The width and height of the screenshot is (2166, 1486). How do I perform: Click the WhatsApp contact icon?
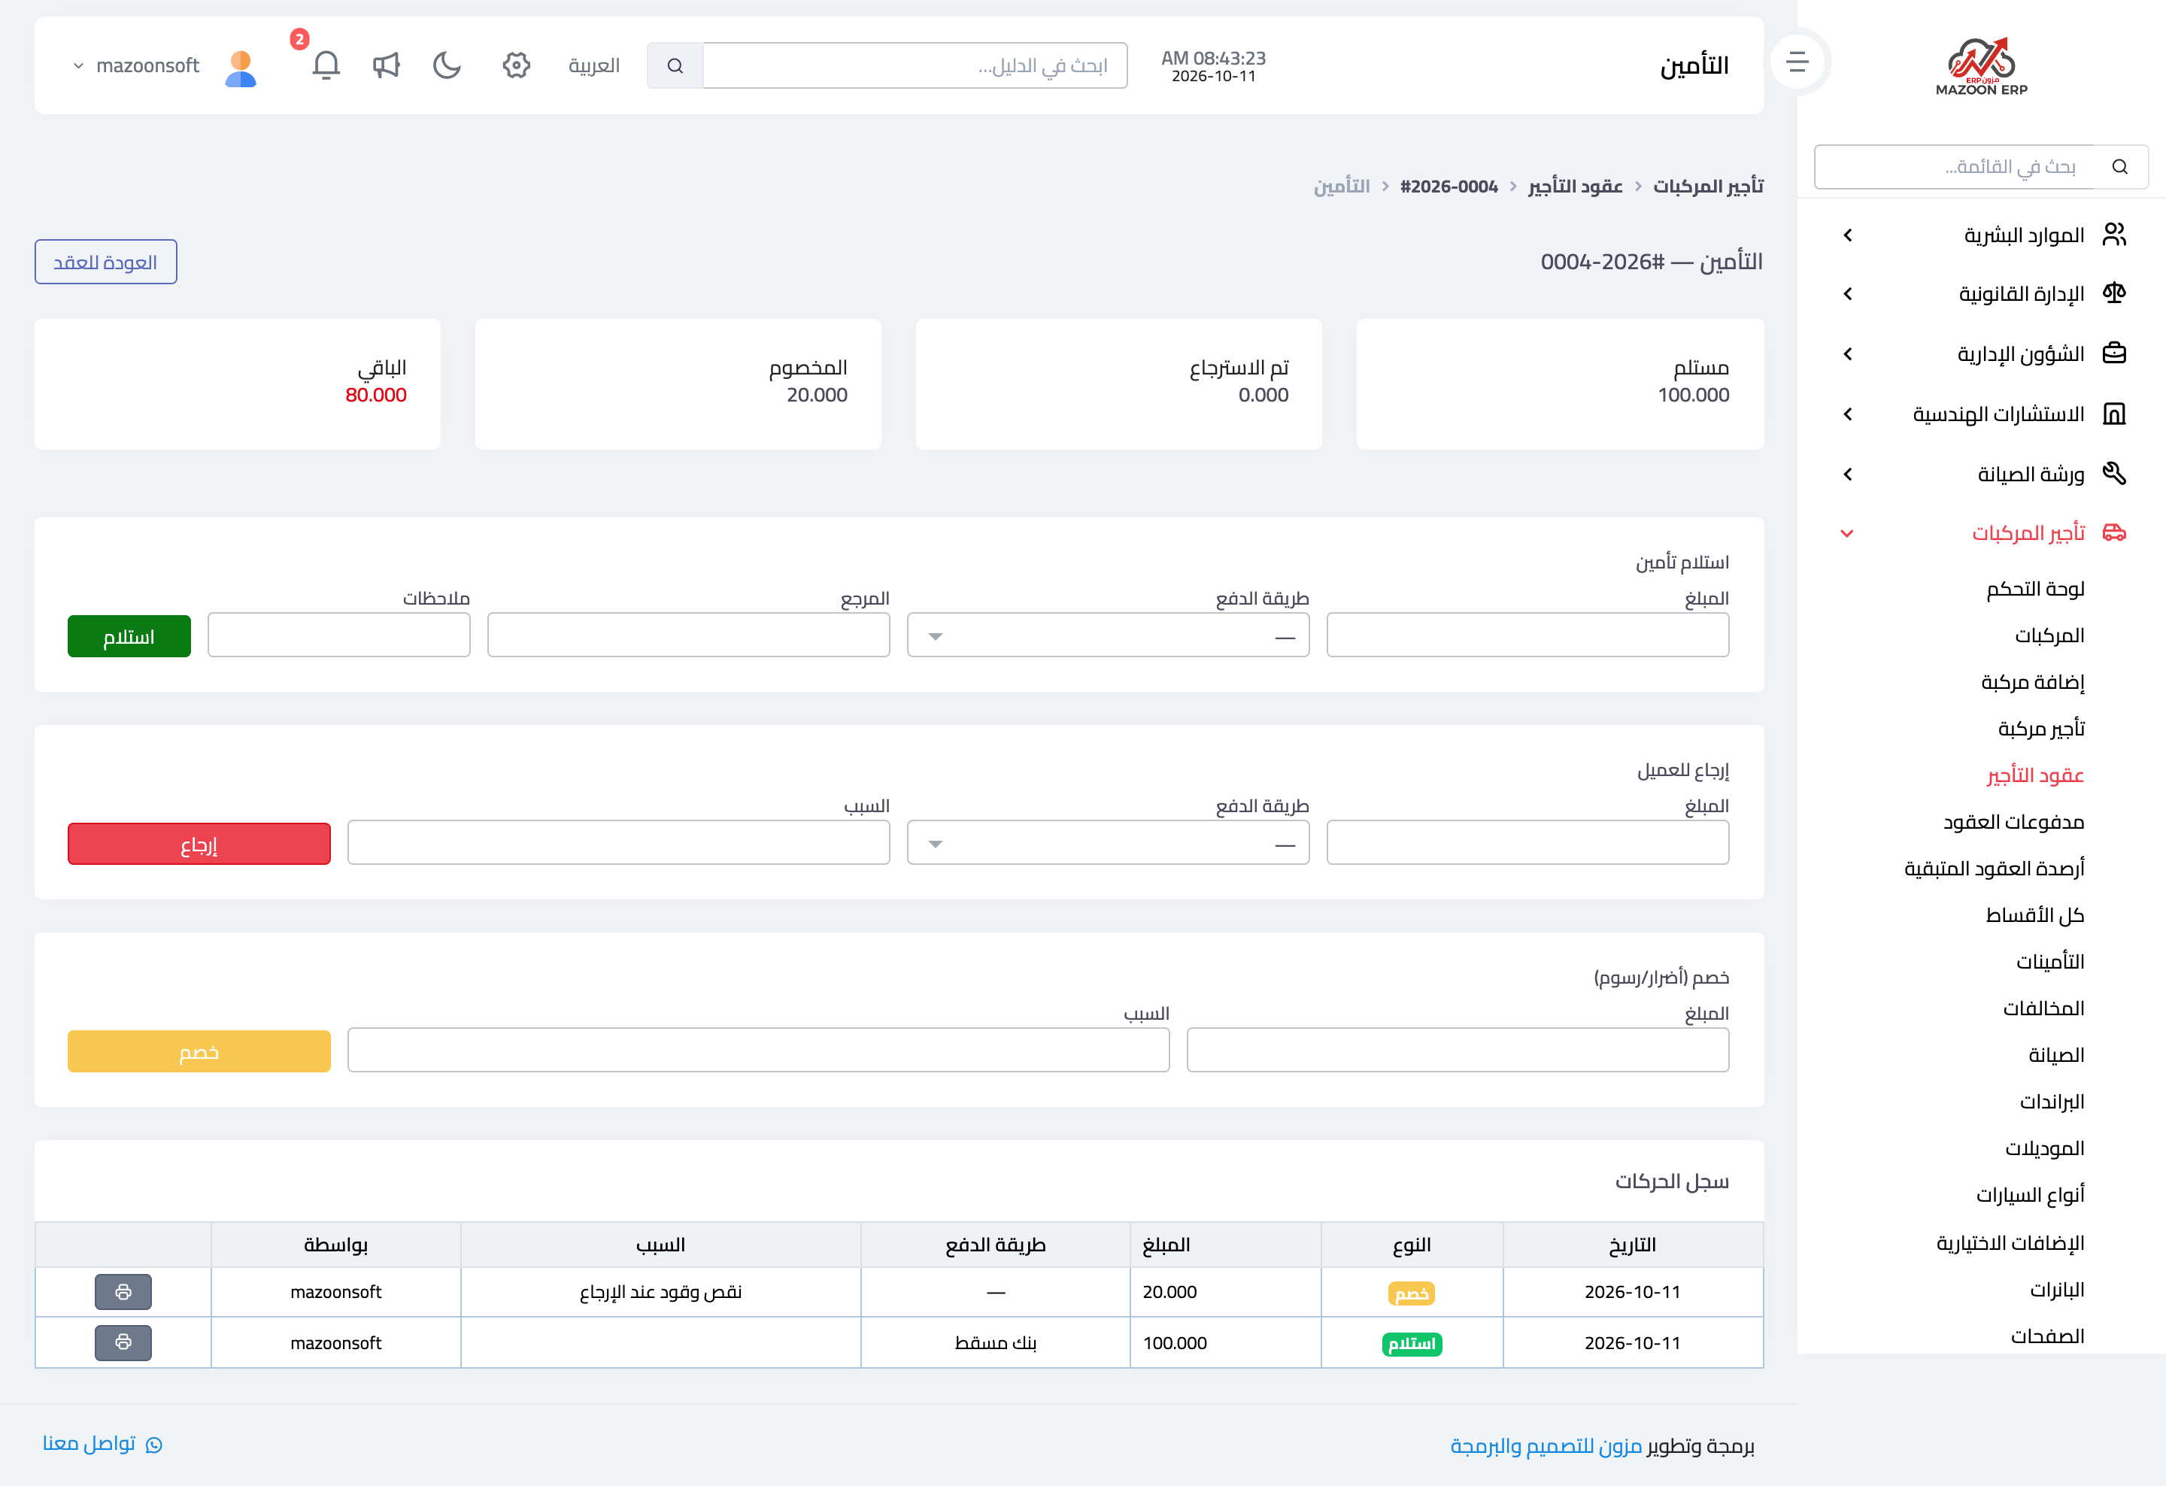coord(155,1444)
